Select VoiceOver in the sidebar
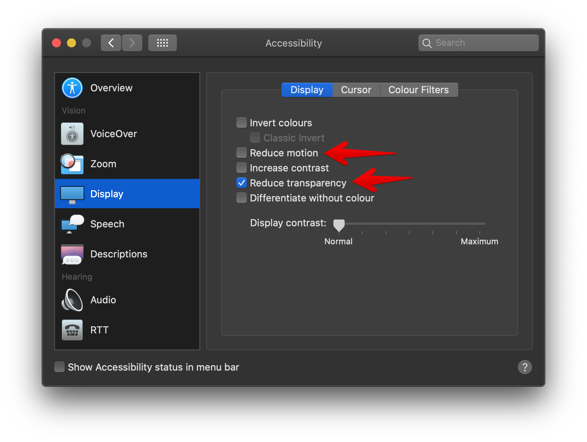The image size is (587, 442). (114, 133)
